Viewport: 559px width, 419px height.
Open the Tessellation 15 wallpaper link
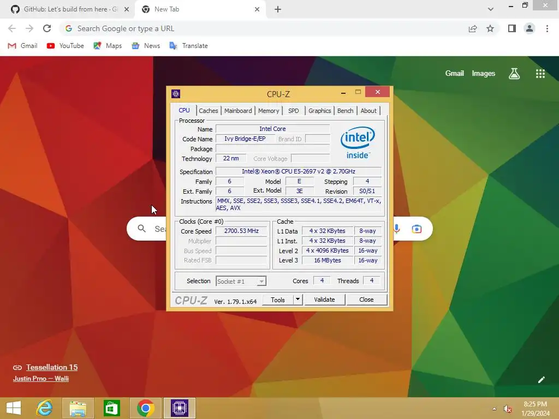pyautogui.click(x=52, y=367)
